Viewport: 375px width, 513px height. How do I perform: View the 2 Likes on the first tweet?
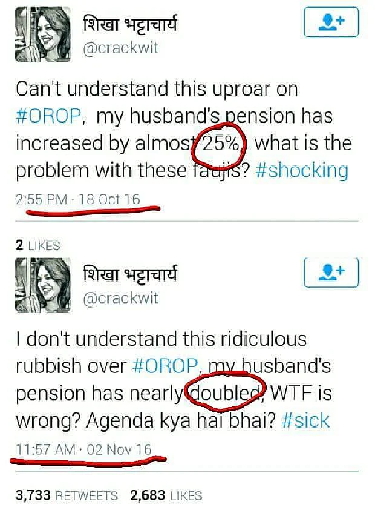pyautogui.click(x=38, y=245)
